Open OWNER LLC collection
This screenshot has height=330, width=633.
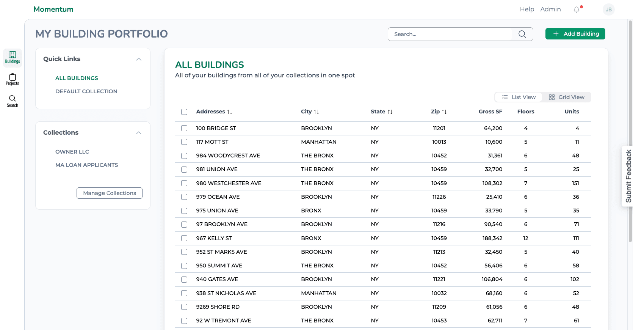pos(72,152)
